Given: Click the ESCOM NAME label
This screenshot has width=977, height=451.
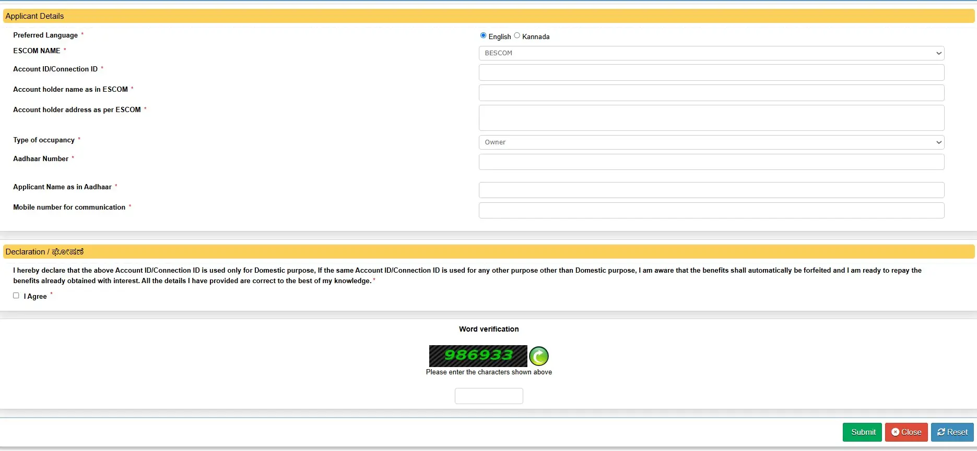Looking at the screenshot, I should [37, 51].
